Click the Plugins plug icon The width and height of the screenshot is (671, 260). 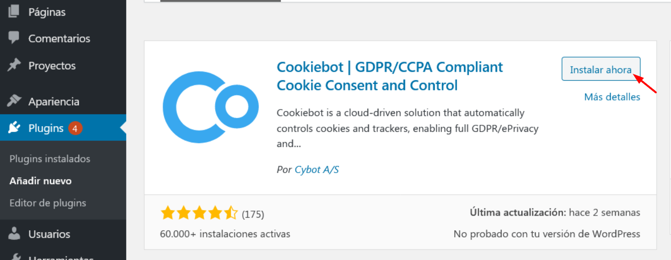click(14, 128)
